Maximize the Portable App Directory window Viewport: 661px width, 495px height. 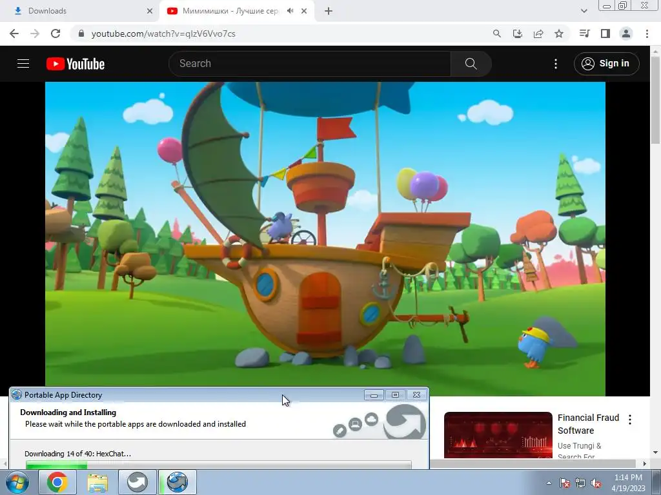[395, 395]
